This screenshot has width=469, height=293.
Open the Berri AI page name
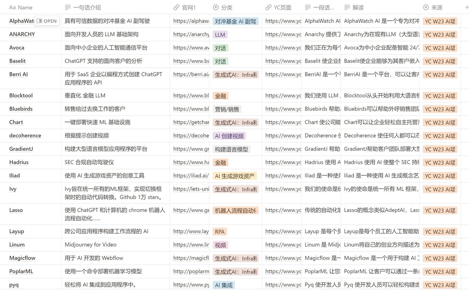click(x=18, y=74)
